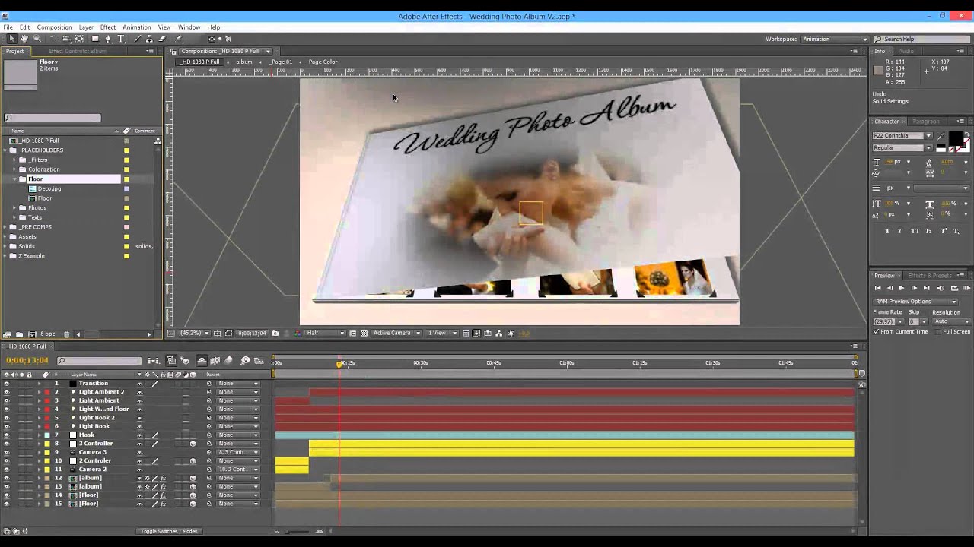
Task: Select the Unified Camera tool
Action: point(65,39)
